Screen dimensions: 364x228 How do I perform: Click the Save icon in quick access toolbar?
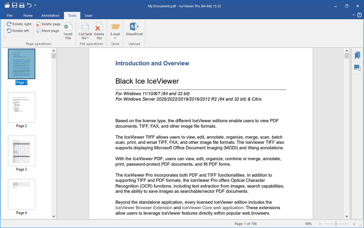coord(15,5)
